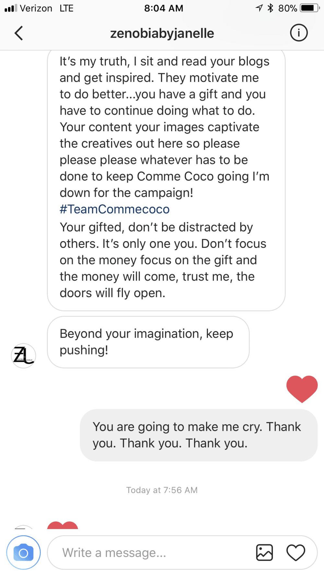The height and width of the screenshot is (576, 324).
Task: Tap the blue camera button
Action: coord(23,553)
